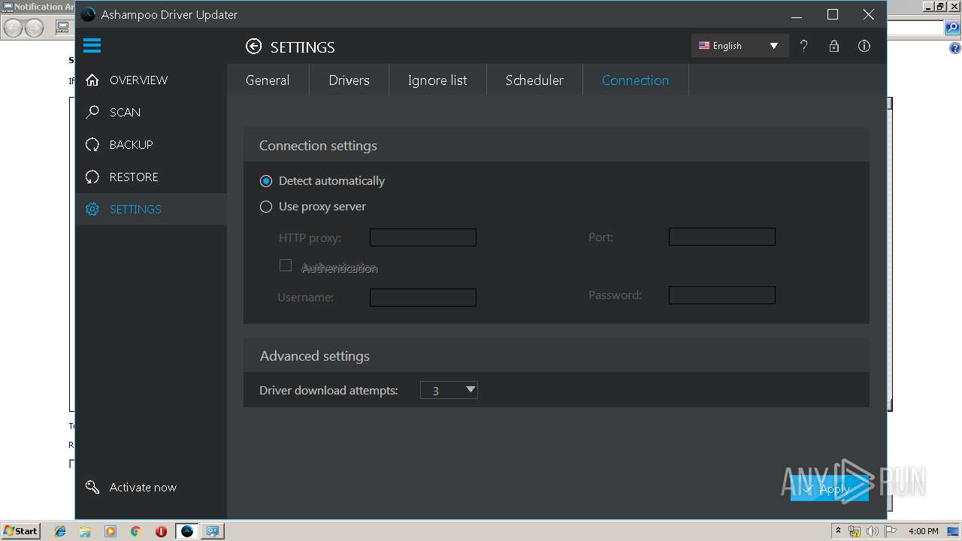
Task: Open File Explorer folder in taskbar
Action: coord(85,531)
